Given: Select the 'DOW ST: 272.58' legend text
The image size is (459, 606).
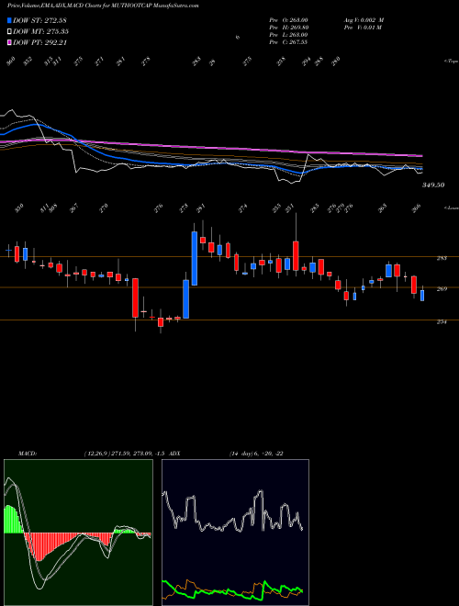Looking at the screenshot, I should (x=39, y=20).
